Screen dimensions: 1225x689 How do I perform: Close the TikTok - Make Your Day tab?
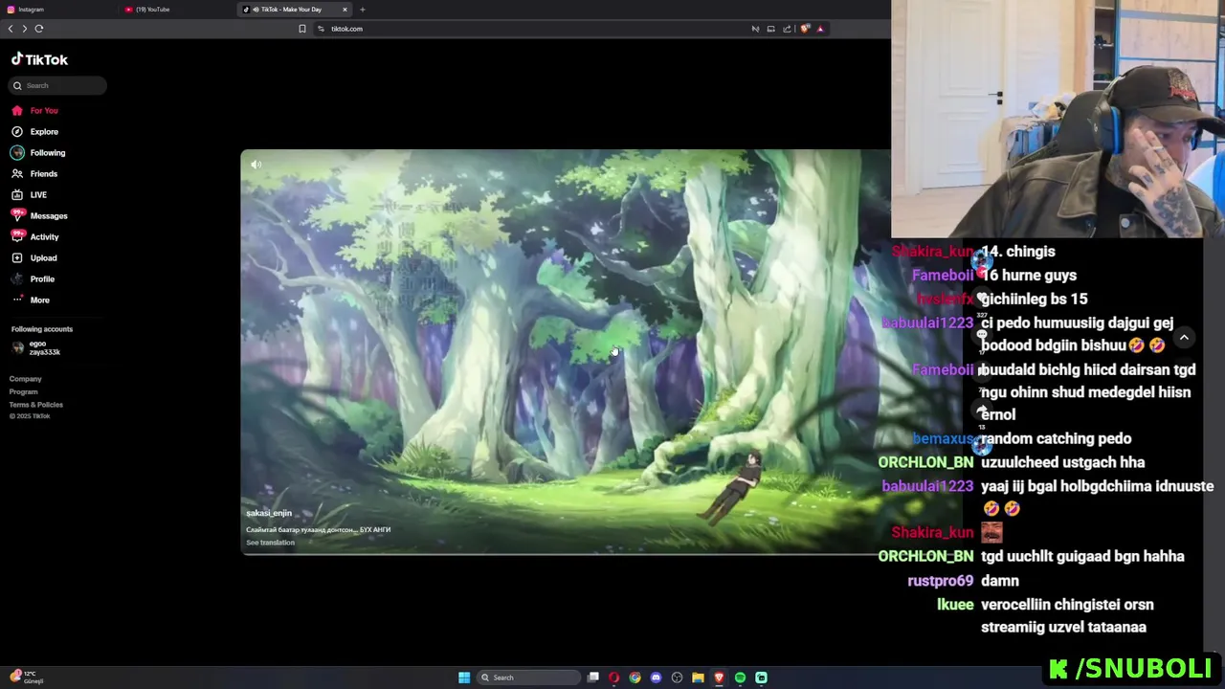(345, 10)
